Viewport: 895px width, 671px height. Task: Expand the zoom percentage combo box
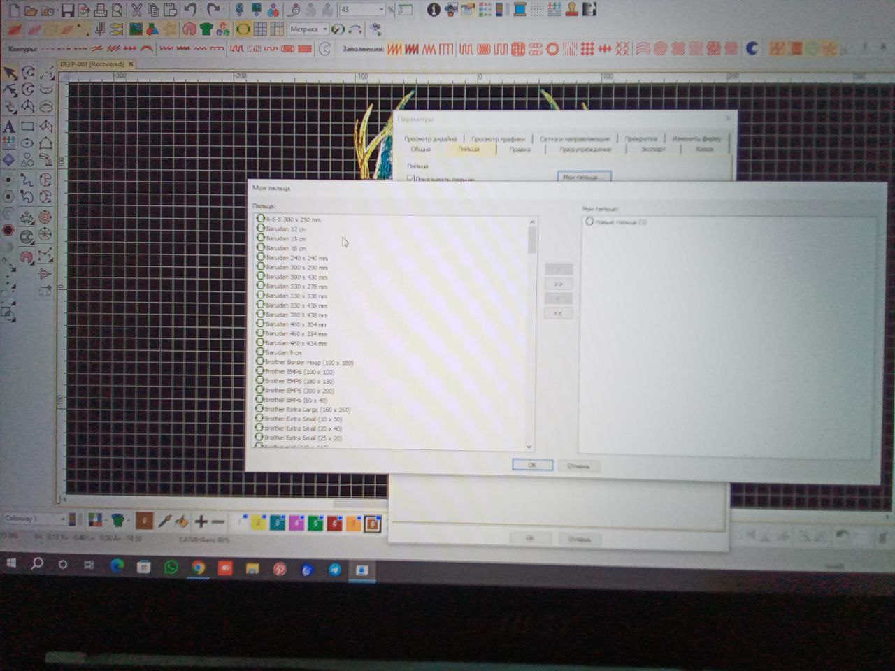pos(363,9)
